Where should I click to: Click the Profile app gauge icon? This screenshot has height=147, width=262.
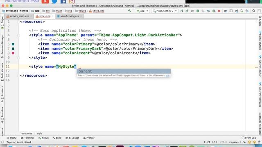(208, 11)
